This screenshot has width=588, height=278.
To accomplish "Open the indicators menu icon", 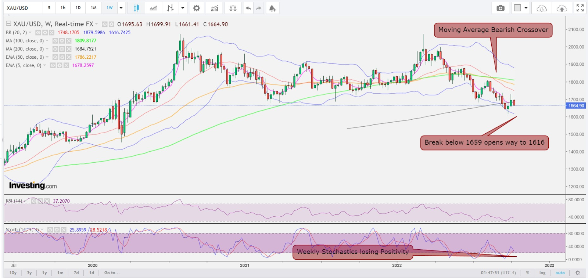I will click(214, 8).
